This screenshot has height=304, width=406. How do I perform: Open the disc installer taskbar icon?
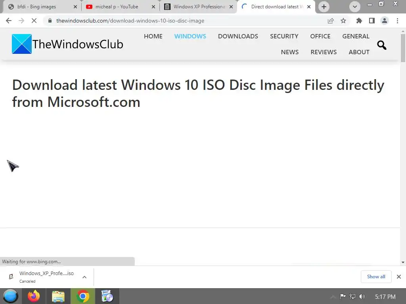click(x=107, y=296)
